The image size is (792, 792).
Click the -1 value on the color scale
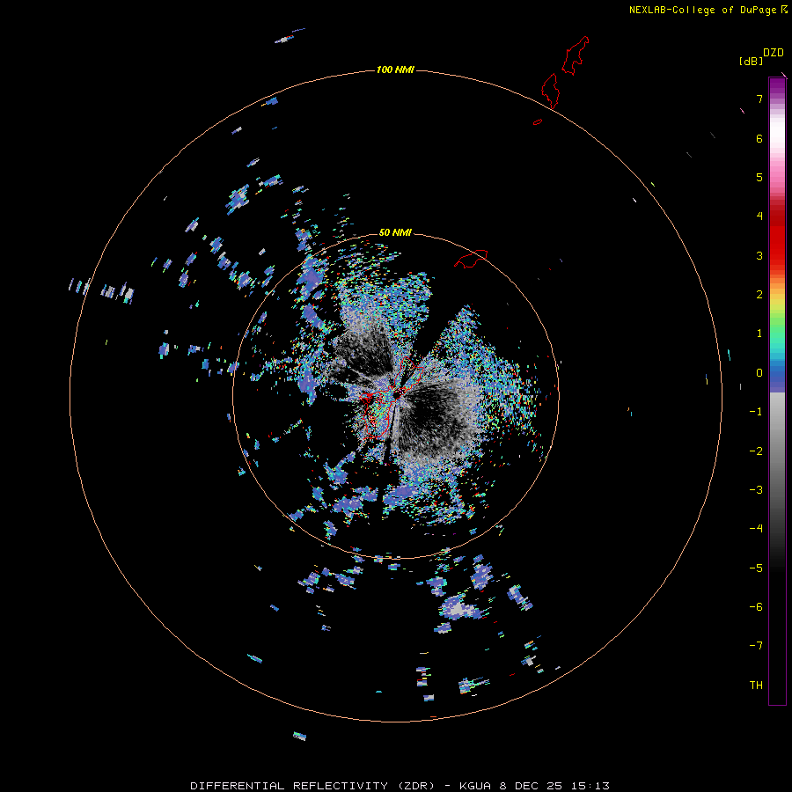[x=756, y=412]
